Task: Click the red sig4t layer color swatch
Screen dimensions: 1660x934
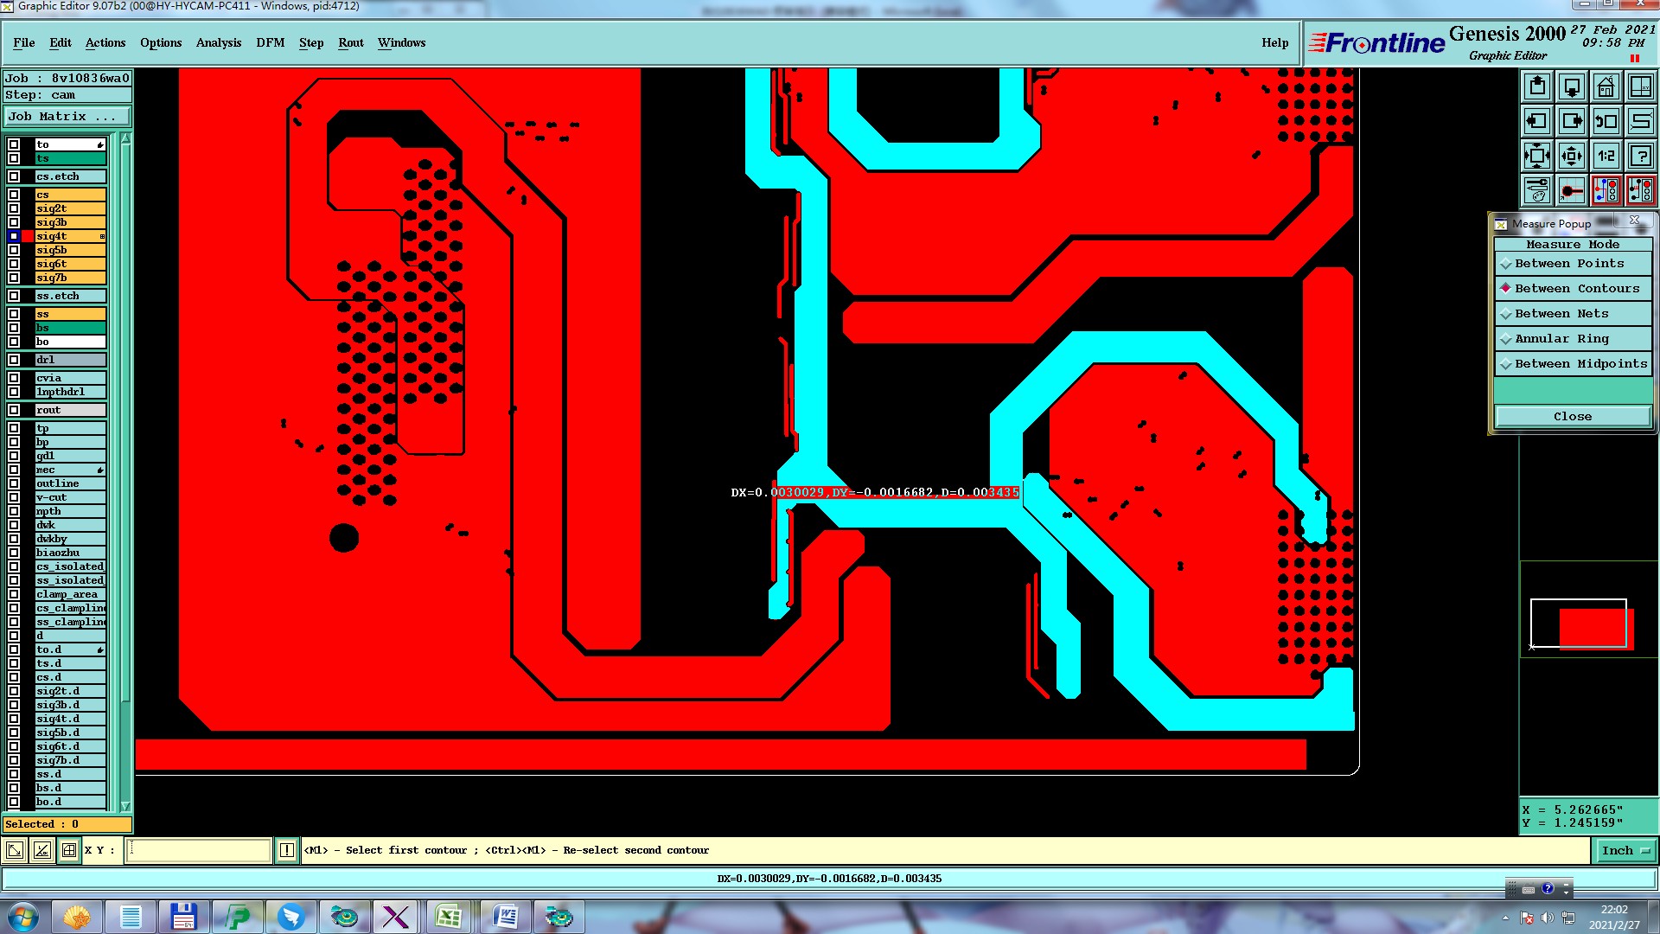Action: [28, 236]
